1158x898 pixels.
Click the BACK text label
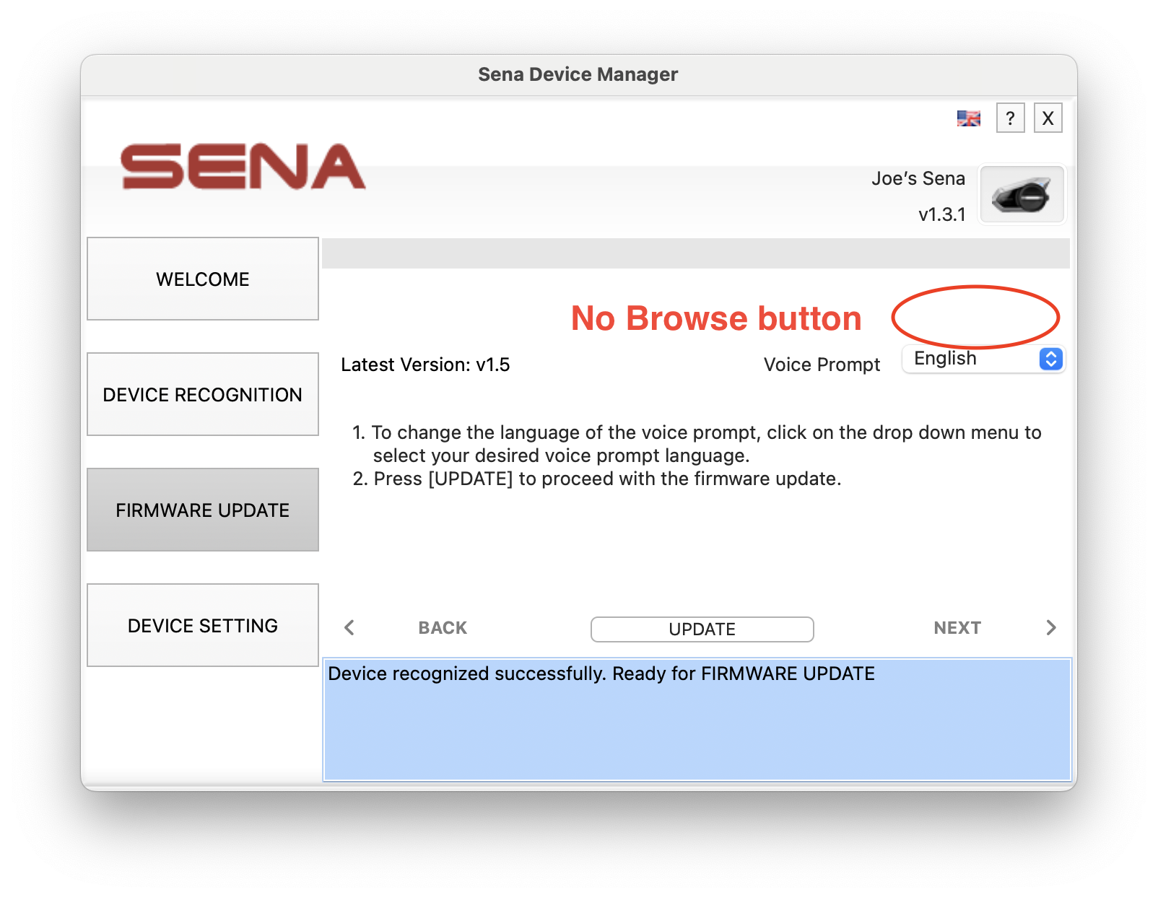[443, 628]
